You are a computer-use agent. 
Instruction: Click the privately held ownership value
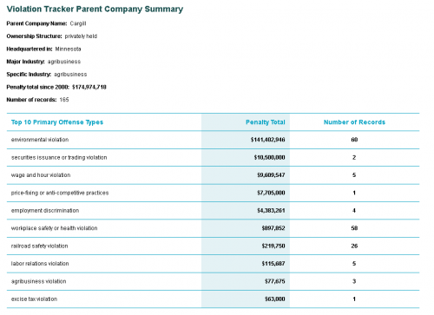tap(81, 36)
